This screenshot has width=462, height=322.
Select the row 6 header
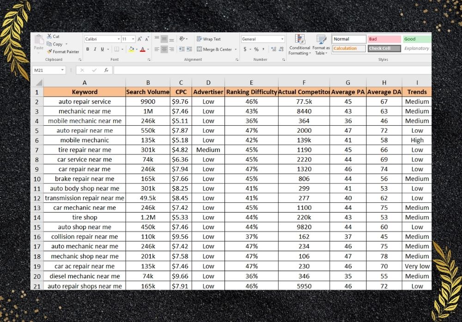[37, 140]
